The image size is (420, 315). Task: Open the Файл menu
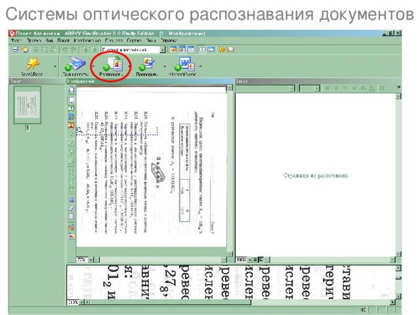pos(16,41)
